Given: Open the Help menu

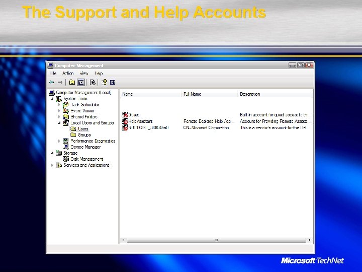Looking at the screenshot, I should pyautogui.click(x=99, y=73).
